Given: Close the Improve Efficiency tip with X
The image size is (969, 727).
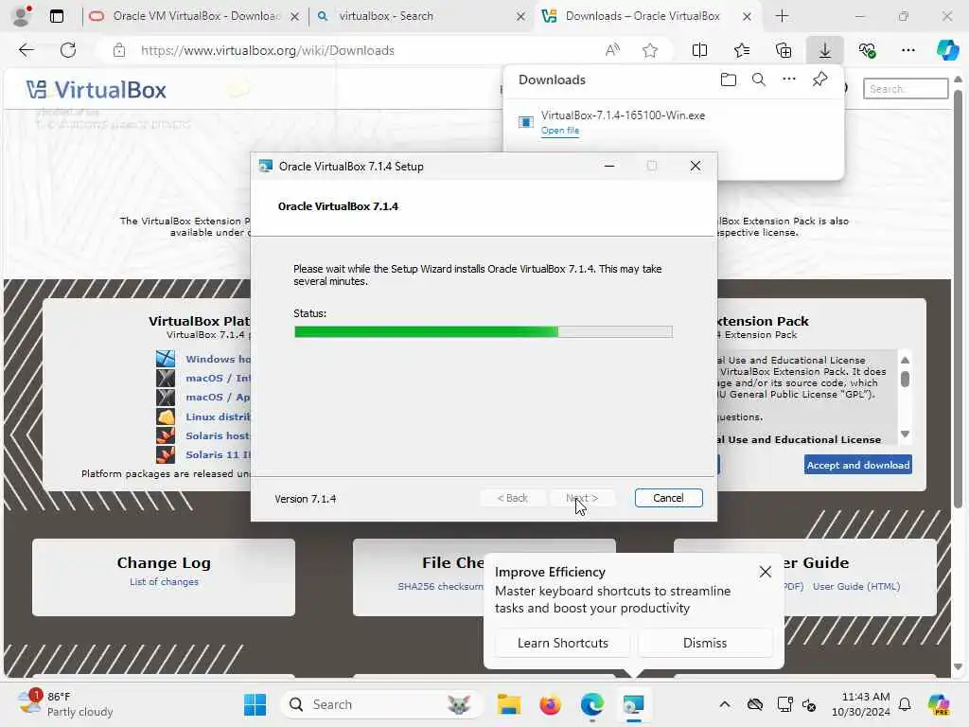Looking at the screenshot, I should pos(765,572).
